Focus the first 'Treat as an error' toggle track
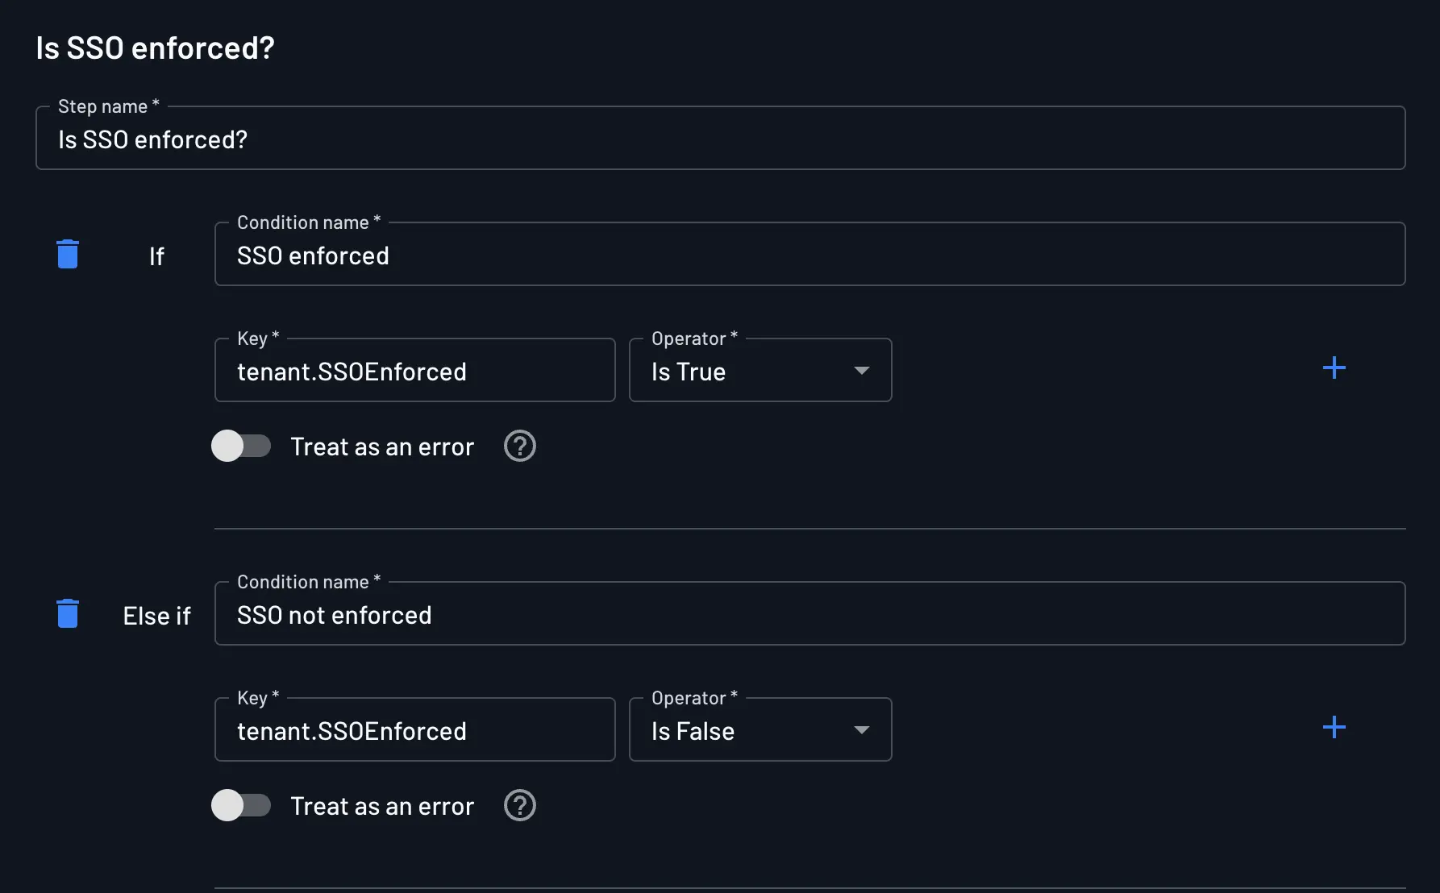 [241, 446]
